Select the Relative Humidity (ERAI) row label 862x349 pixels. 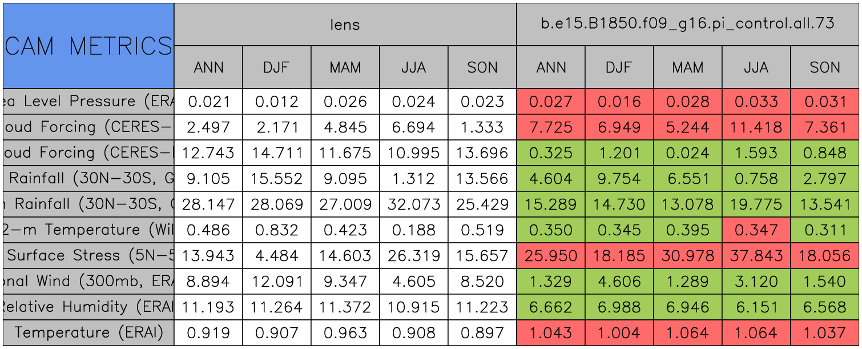coord(88,307)
